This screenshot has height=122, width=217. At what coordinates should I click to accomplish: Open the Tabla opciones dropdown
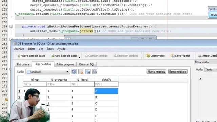tap(47, 72)
